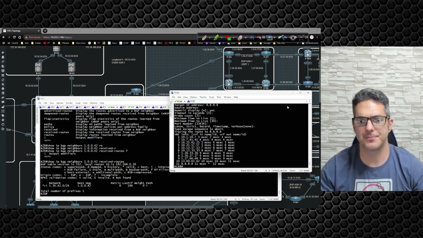
Task: Open Options menu in R26 terminal window
Action: (60, 103)
